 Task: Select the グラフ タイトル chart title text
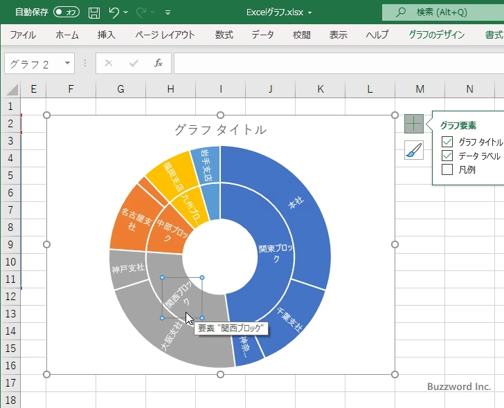220,130
